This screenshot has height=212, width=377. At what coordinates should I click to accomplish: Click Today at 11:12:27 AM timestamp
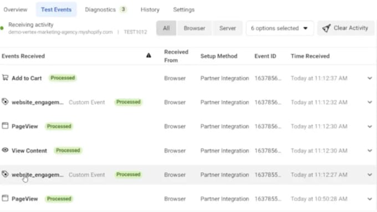(319, 175)
